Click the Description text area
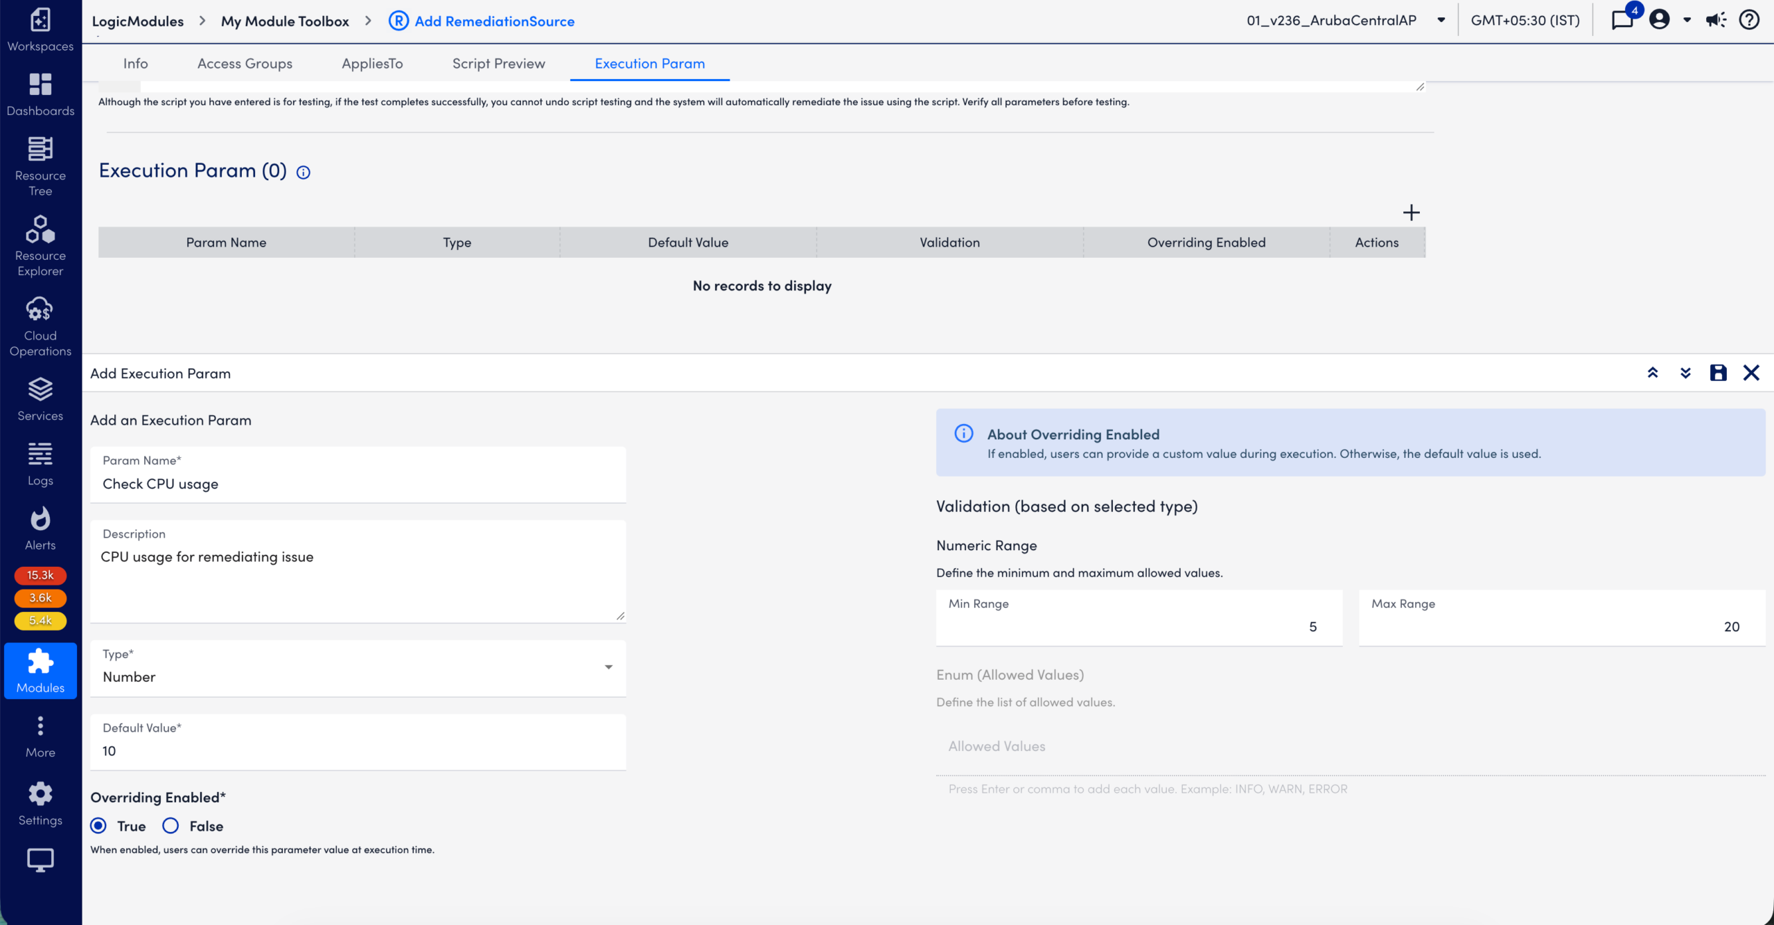The height and width of the screenshot is (925, 1774). point(358,571)
